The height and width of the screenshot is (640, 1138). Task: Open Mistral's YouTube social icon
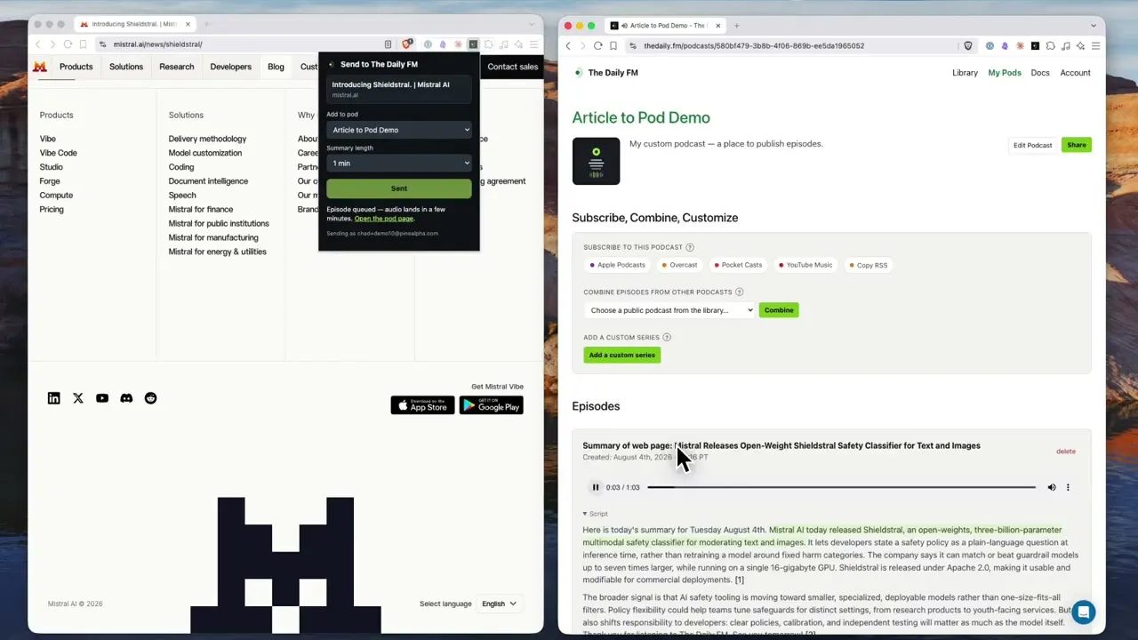[x=102, y=398]
